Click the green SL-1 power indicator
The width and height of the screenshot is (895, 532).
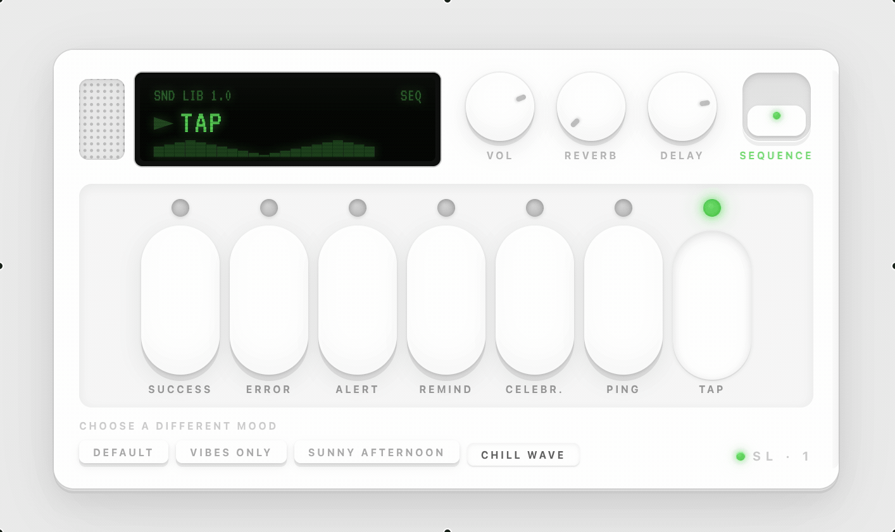tap(741, 456)
